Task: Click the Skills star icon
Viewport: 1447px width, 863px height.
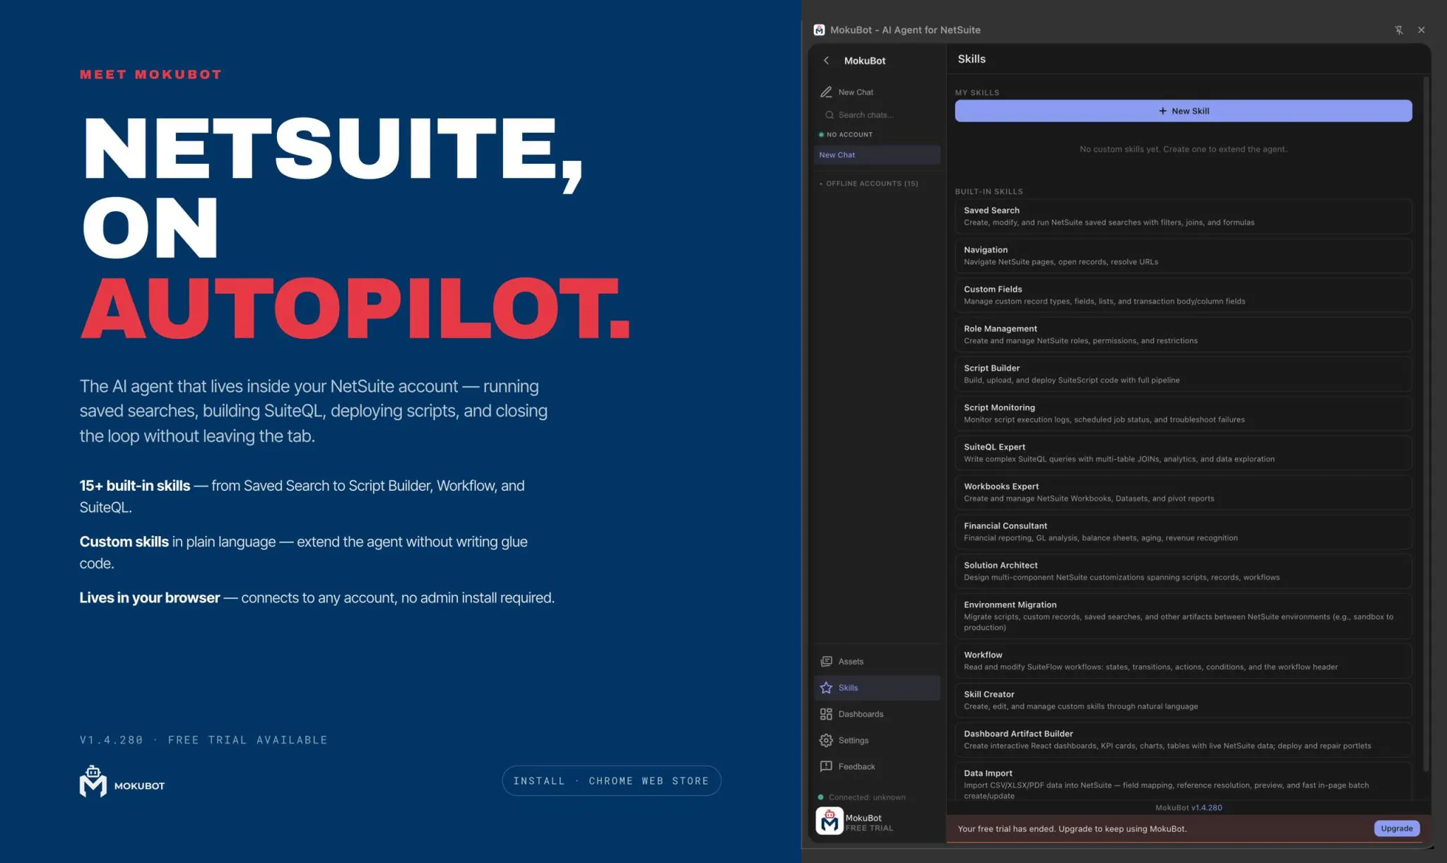Action: point(826,688)
